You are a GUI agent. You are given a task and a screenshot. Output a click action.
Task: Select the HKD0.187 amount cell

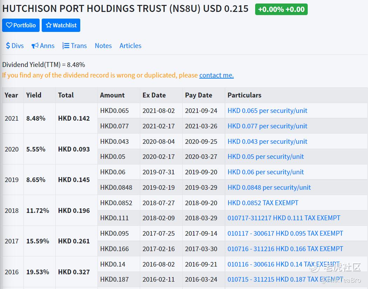[x=119, y=280]
